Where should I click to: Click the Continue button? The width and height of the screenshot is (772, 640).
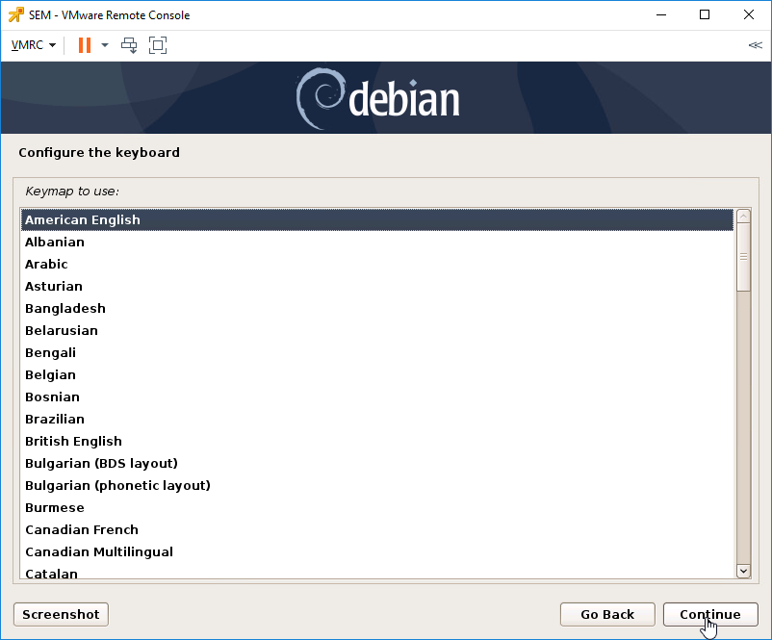pyautogui.click(x=710, y=614)
